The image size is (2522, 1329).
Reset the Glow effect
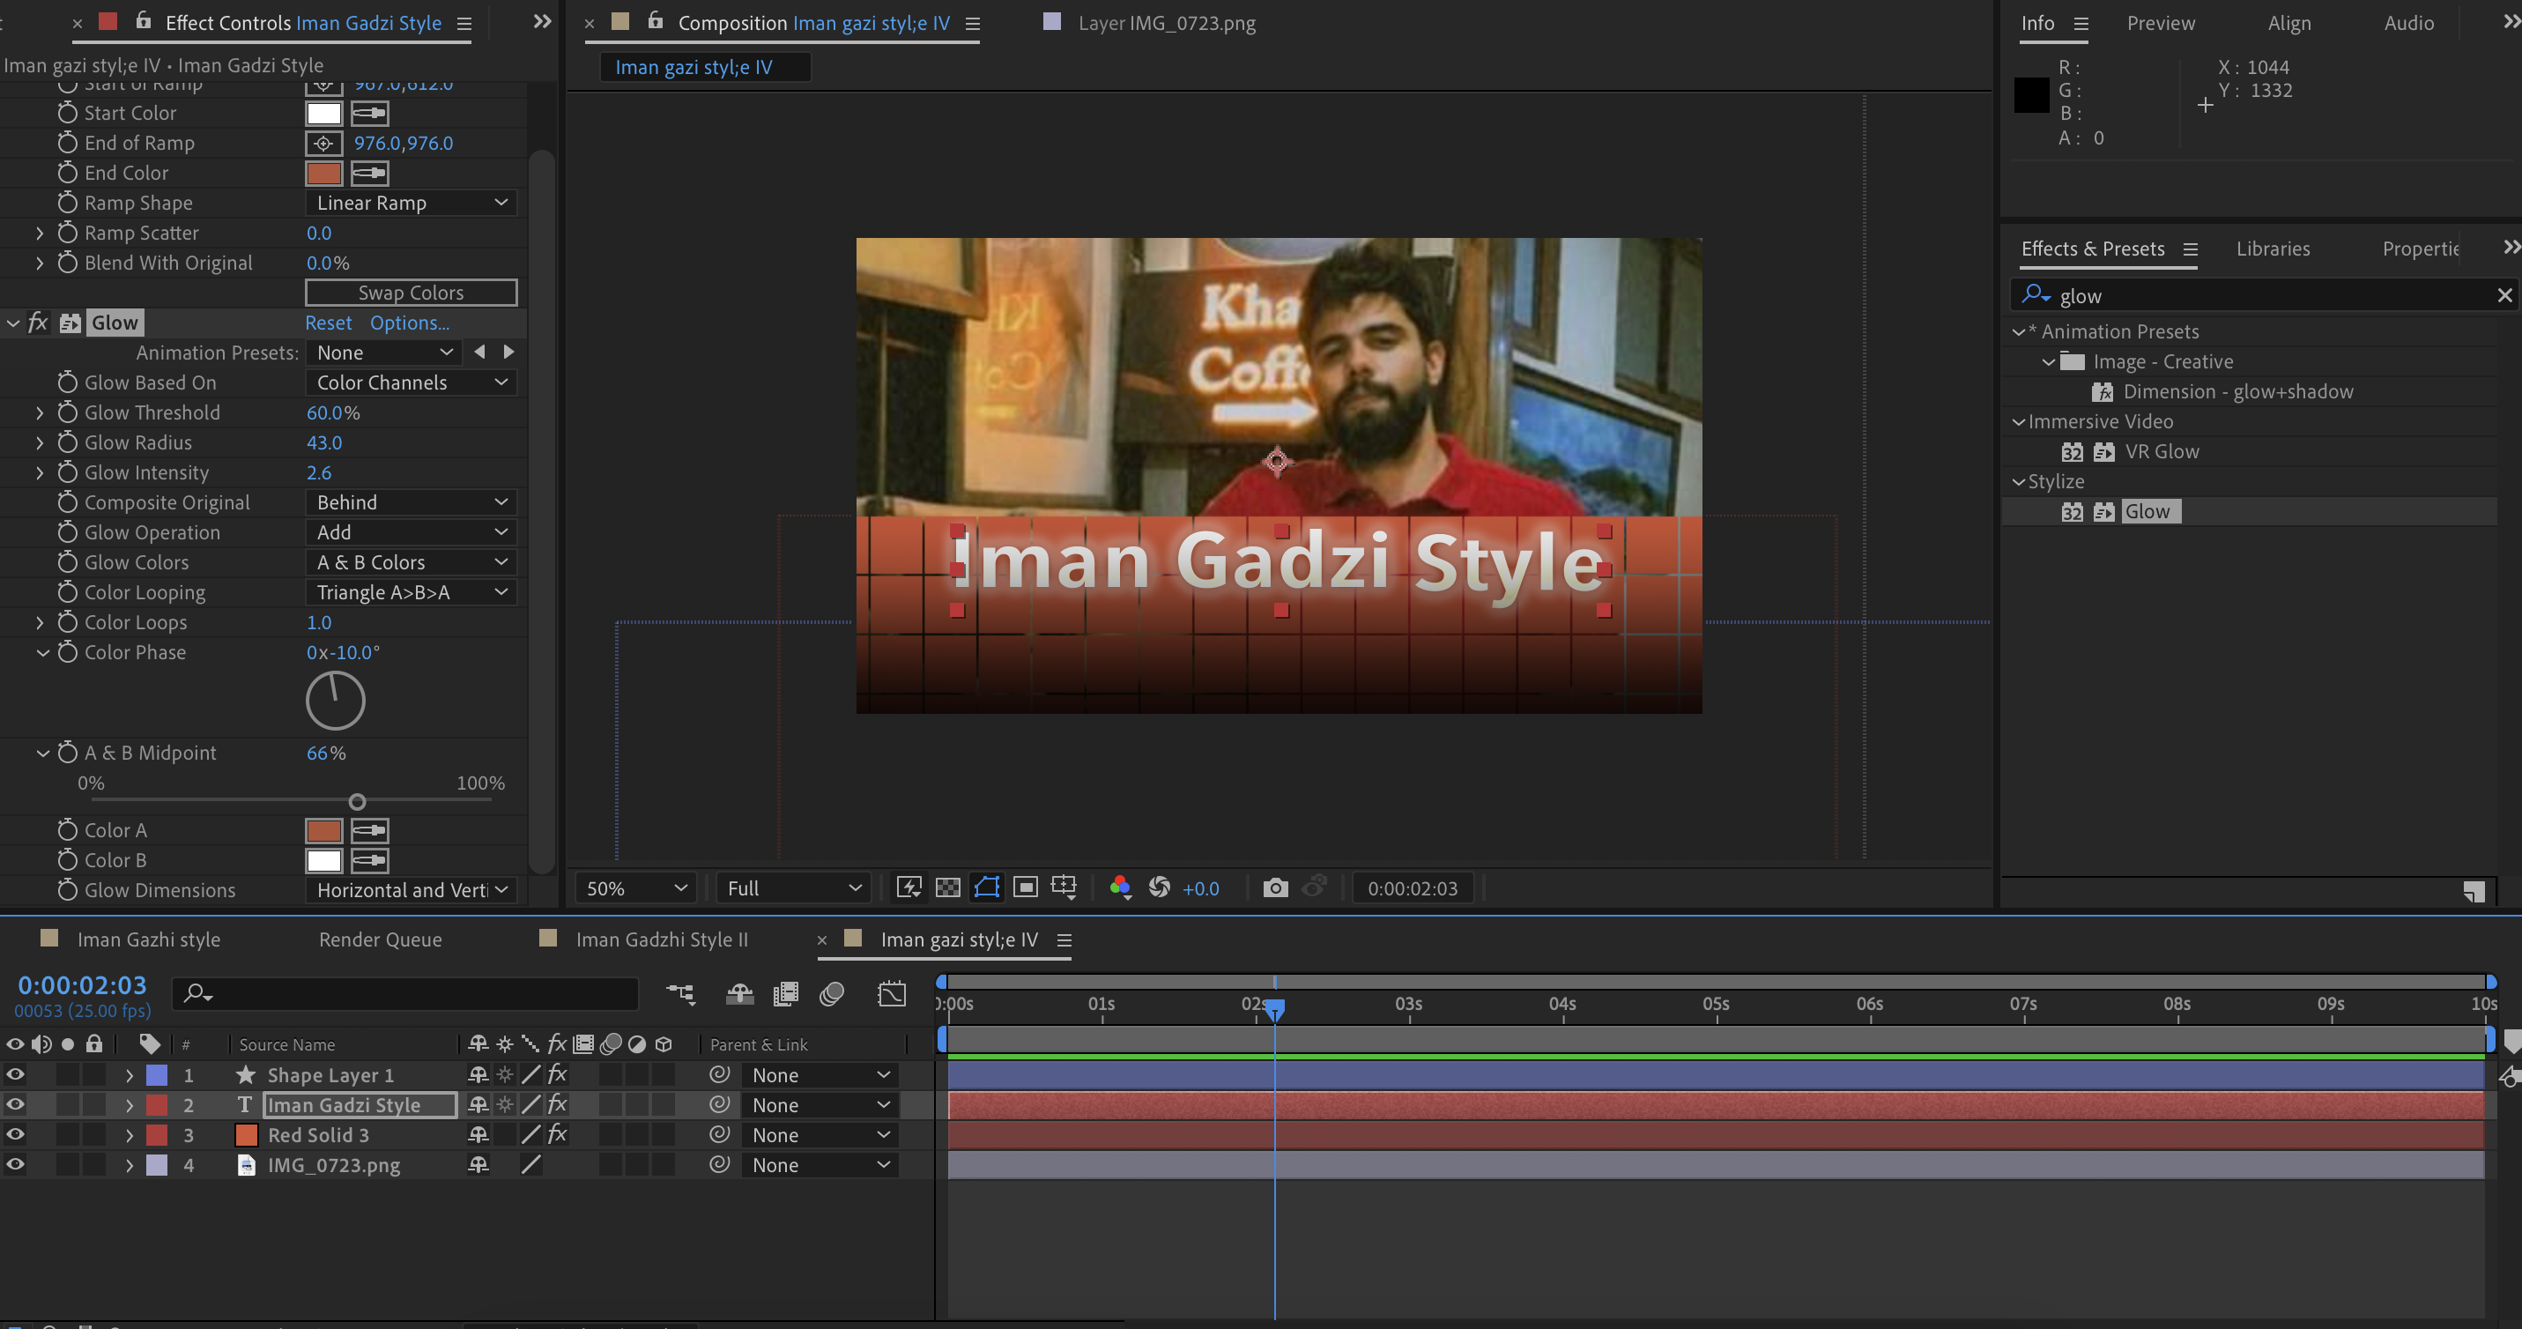(x=329, y=323)
